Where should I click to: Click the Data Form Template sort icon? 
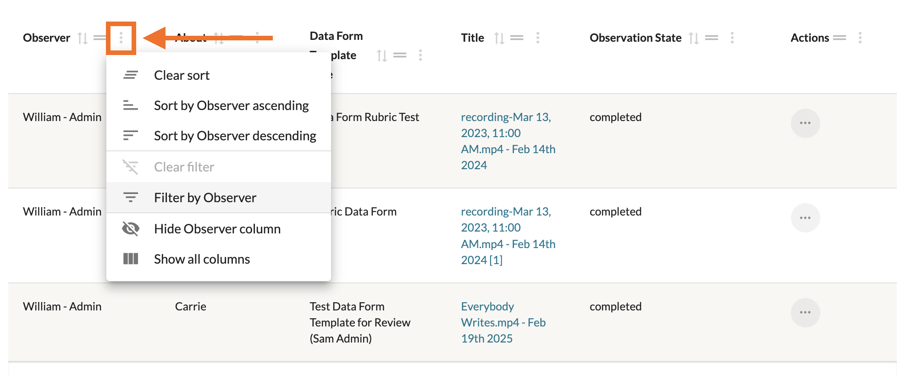pos(381,55)
